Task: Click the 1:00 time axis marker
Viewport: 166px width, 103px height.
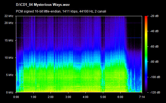Action: tap(33, 97)
